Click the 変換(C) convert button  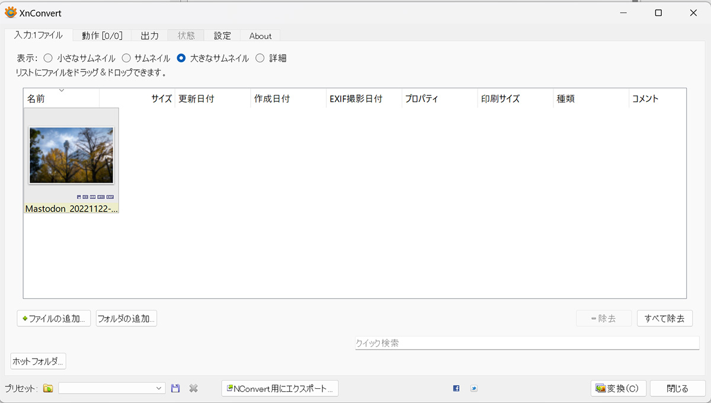(x=618, y=389)
